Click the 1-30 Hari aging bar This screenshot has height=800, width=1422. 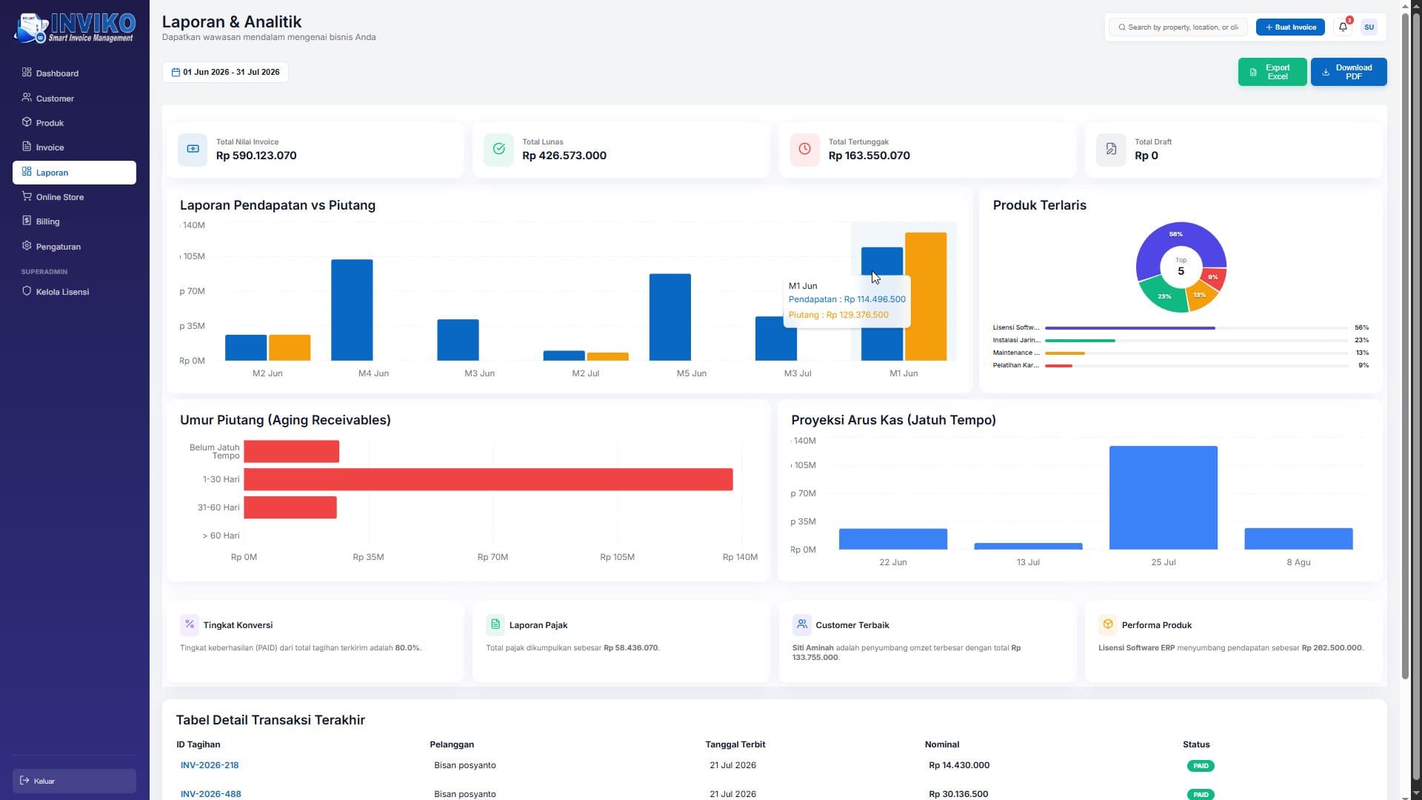coord(488,479)
